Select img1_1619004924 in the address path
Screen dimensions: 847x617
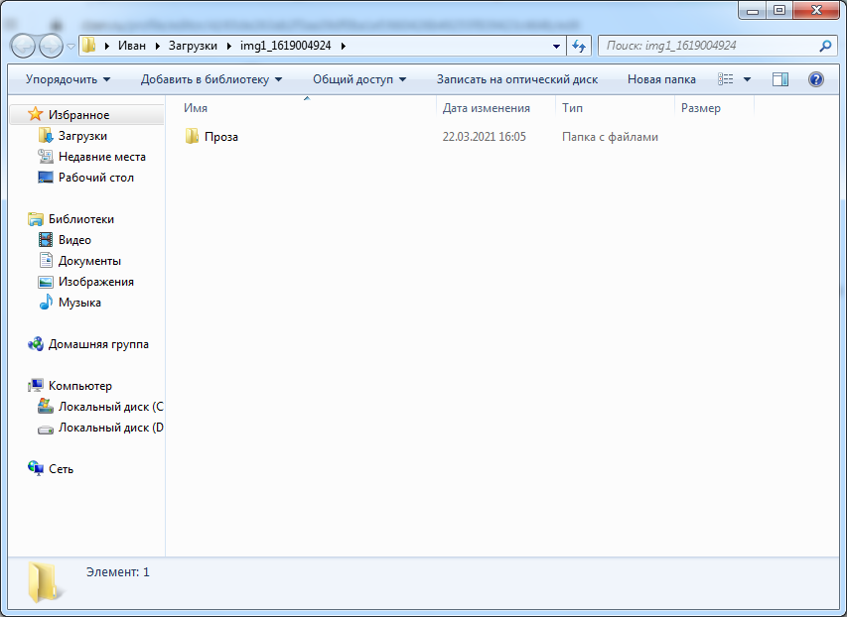[285, 46]
